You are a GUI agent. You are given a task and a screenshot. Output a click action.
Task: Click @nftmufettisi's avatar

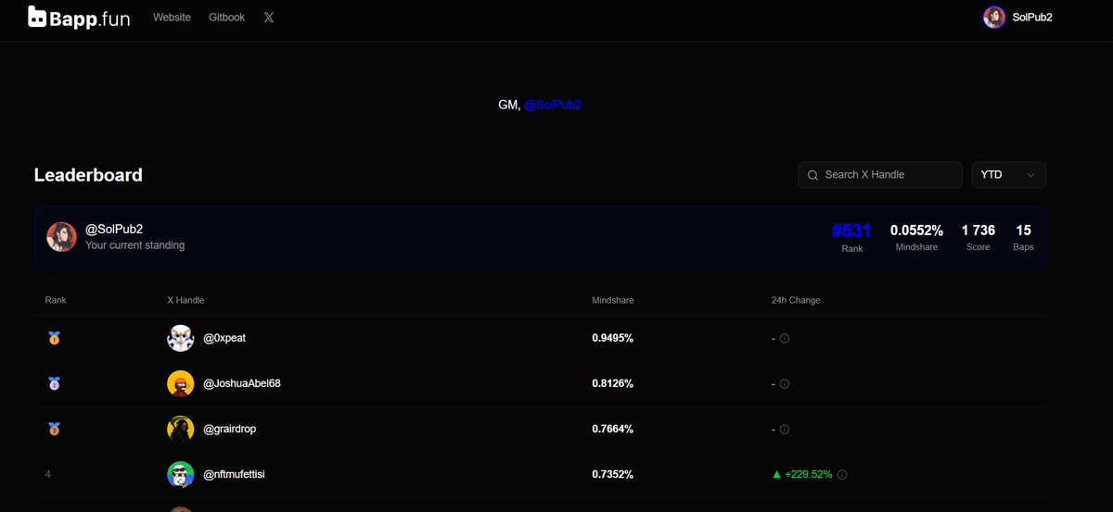point(181,475)
